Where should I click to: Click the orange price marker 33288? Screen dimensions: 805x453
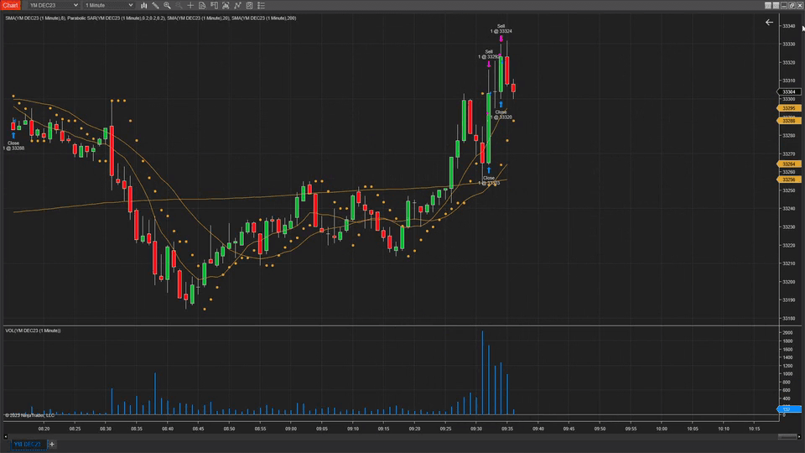[x=789, y=121]
